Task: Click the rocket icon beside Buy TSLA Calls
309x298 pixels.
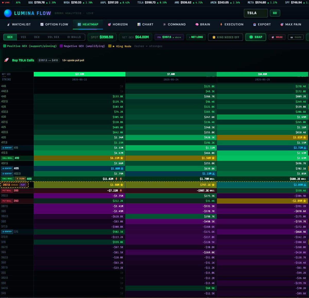Action: pyautogui.click(x=6, y=60)
